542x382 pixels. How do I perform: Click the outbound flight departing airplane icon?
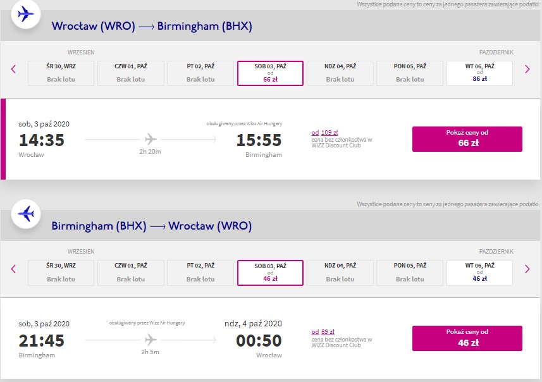click(x=26, y=15)
